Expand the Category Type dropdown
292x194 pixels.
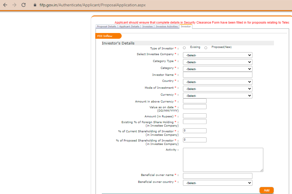tap(217, 62)
